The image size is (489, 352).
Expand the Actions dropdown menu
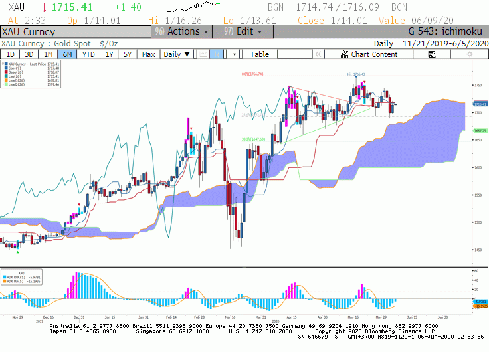[182, 31]
